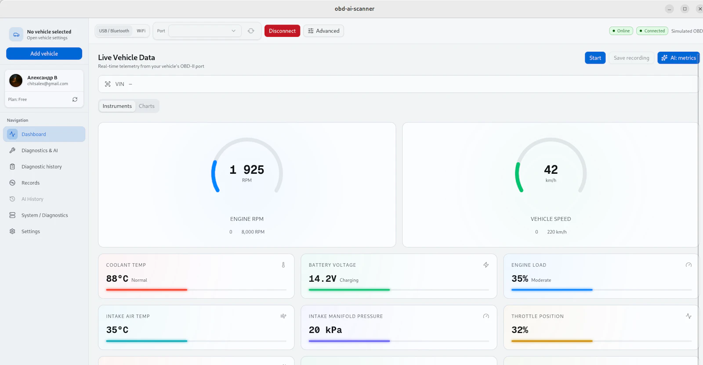Screen dimensions: 703x365
Task: Click the vehicle car icon in sidebar
Action: pyautogui.click(x=16, y=34)
